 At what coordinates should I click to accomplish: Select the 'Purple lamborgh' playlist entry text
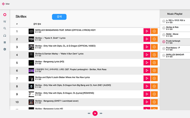173,41
